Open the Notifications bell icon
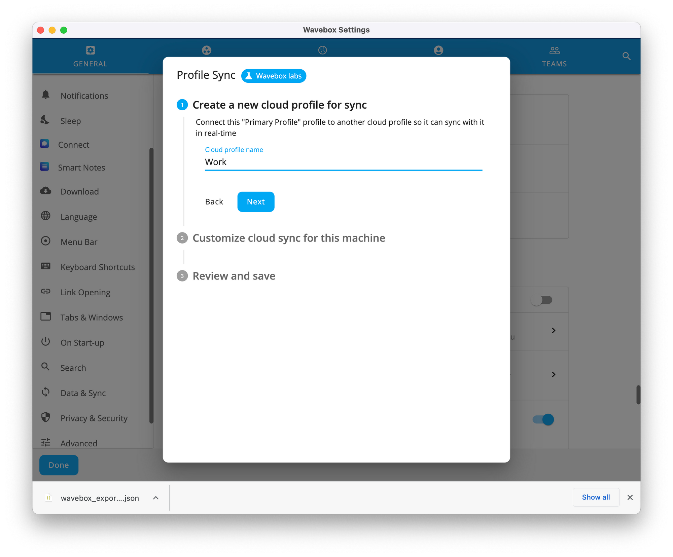 pos(46,95)
